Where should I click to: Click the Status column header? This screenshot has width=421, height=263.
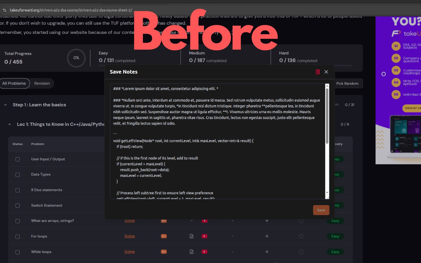(x=18, y=144)
